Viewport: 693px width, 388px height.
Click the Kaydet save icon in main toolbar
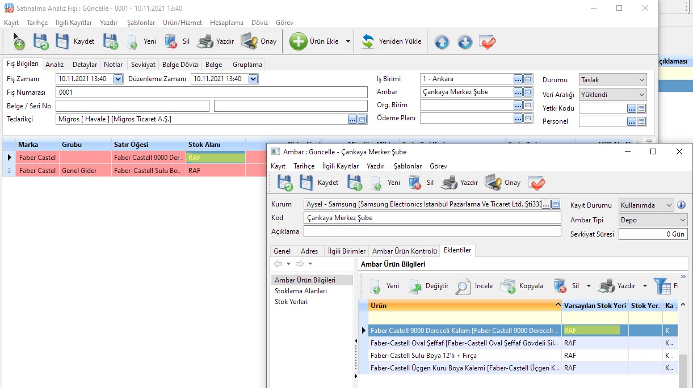pos(62,41)
